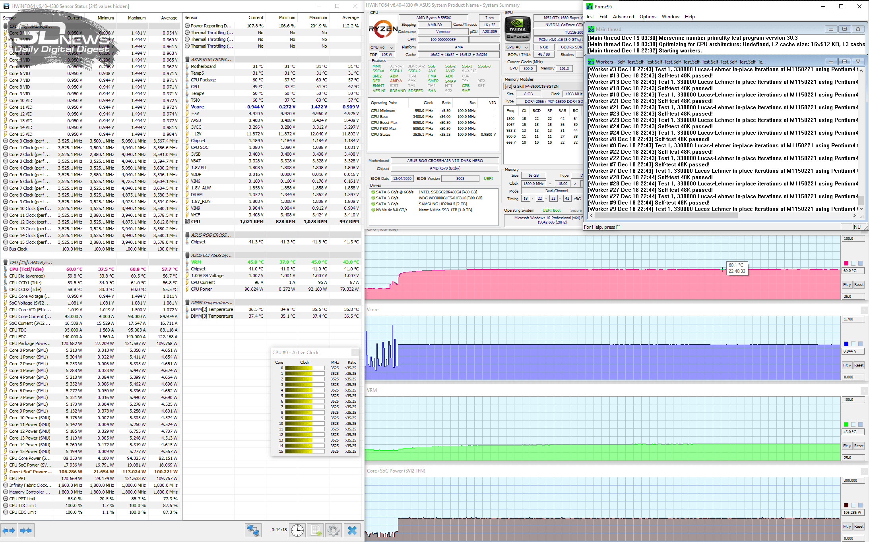Click the 100.0 max field on CPU graph

[x=853, y=239]
